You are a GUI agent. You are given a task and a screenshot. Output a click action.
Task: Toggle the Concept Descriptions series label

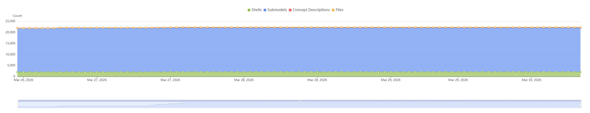click(x=311, y=10)
